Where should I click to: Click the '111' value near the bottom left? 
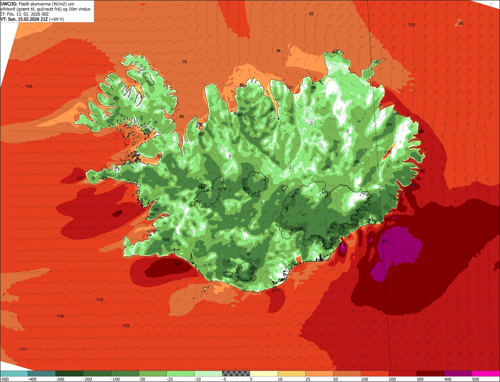23,349
